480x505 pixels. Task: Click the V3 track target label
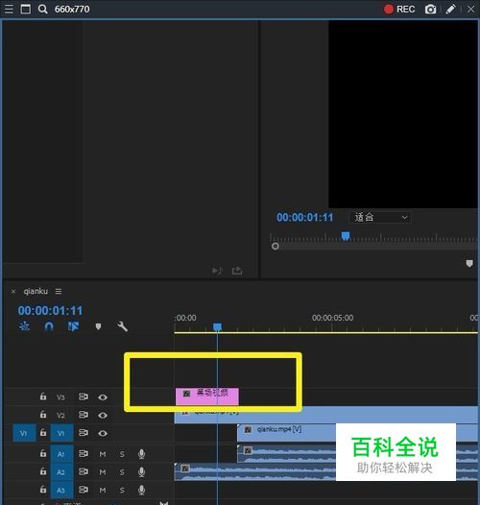[60, 397]
